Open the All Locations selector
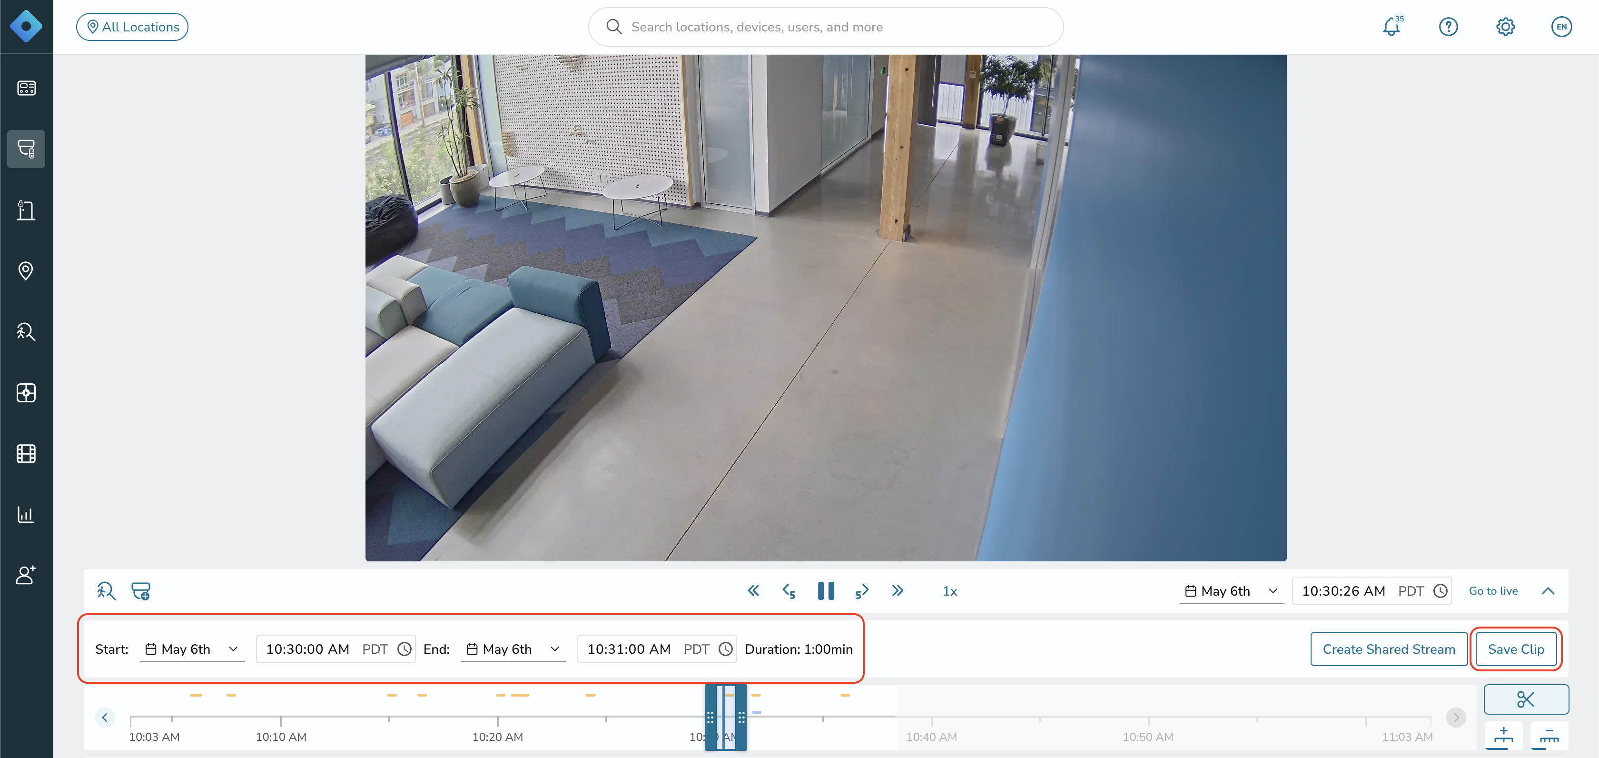 tap(132, 27)
